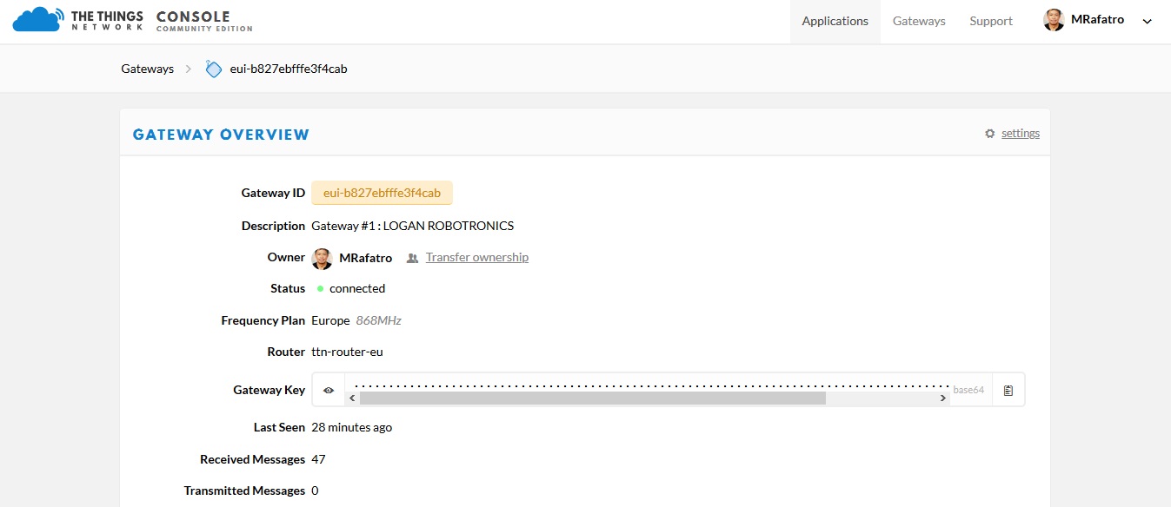This screenshot has width=1171, height=507.
Task: Open the Applications tab
Action: click(835, 21)
